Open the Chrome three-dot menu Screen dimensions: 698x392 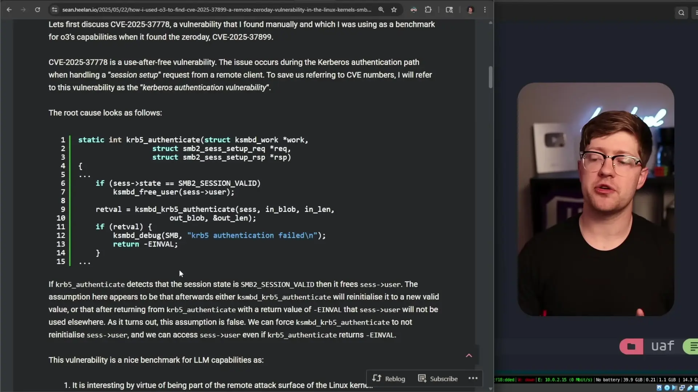click(x=485, y=10)
